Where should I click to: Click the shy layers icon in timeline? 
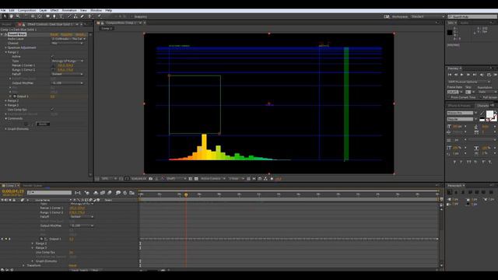(x=96, y=193)
